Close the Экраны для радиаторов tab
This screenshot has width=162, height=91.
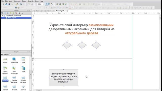[x=54, y=11]
